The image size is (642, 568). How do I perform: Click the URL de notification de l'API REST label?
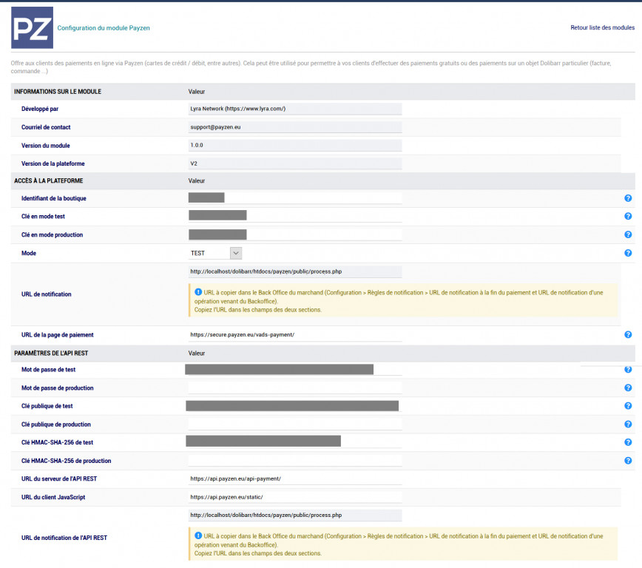64,538
